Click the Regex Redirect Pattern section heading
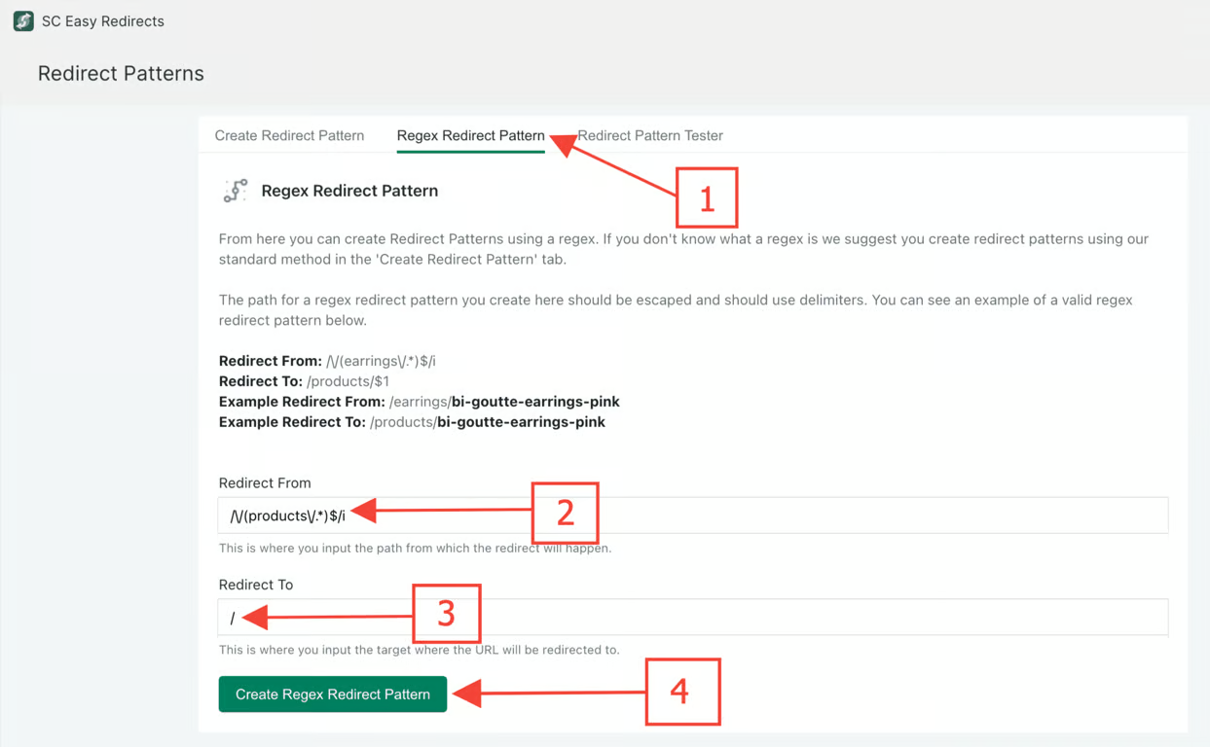Screen dimensions: 1210x747 349,191
